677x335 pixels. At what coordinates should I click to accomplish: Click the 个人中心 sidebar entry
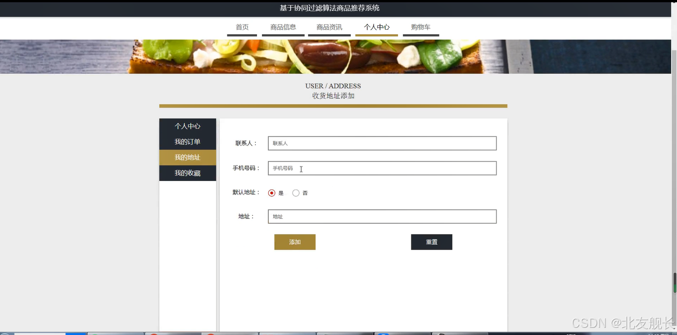click(x=187, y=126)
